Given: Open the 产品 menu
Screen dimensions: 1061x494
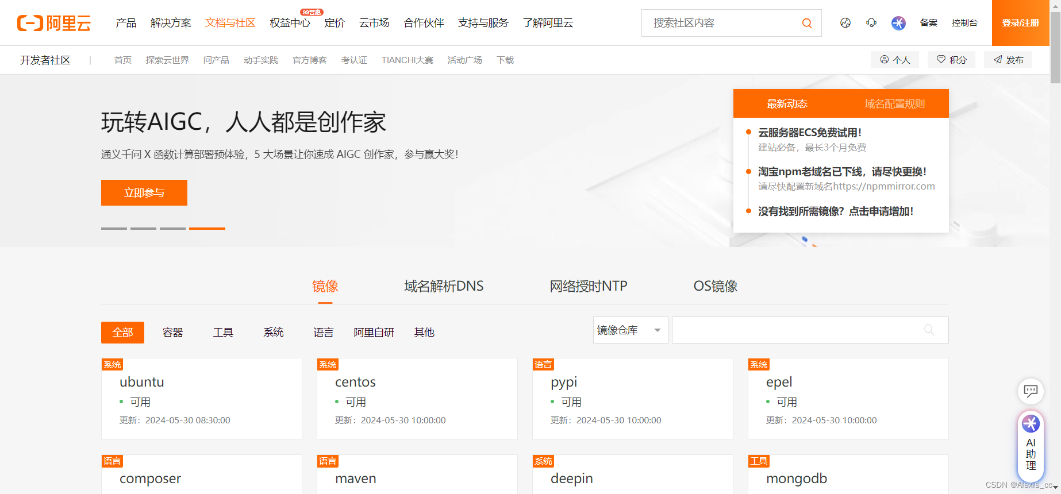Looking at the screenshot, I should tap(126, 23).
